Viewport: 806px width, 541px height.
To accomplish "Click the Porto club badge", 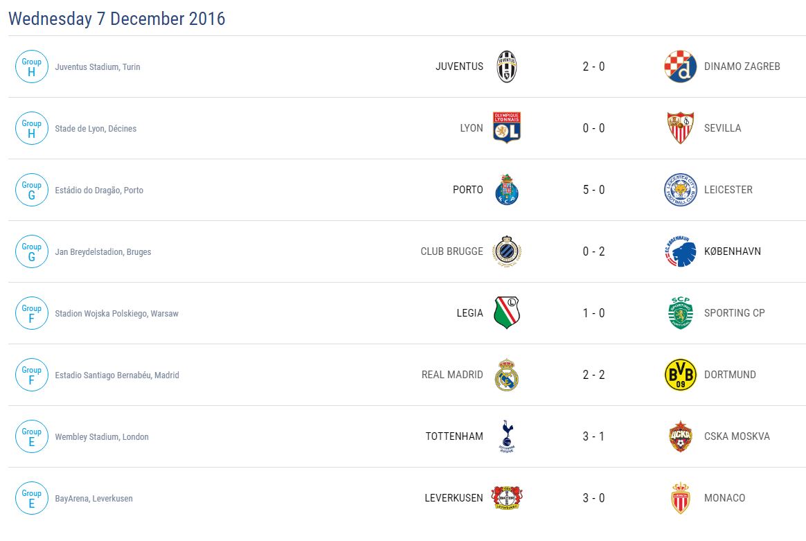I will (x=506, y=190).
